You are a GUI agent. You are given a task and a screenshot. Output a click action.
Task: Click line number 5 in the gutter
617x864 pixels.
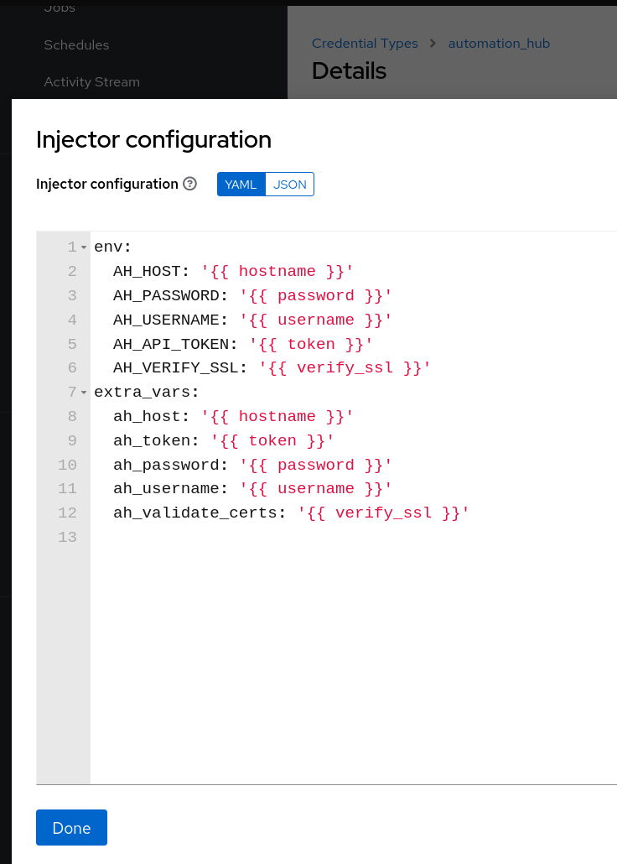coord(71,344)
